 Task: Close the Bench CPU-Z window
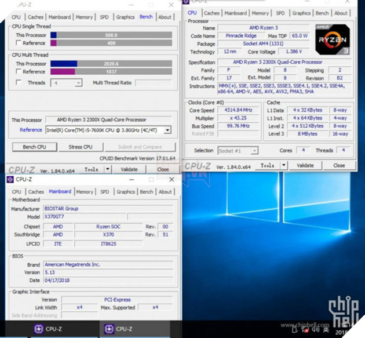point(171,5)
